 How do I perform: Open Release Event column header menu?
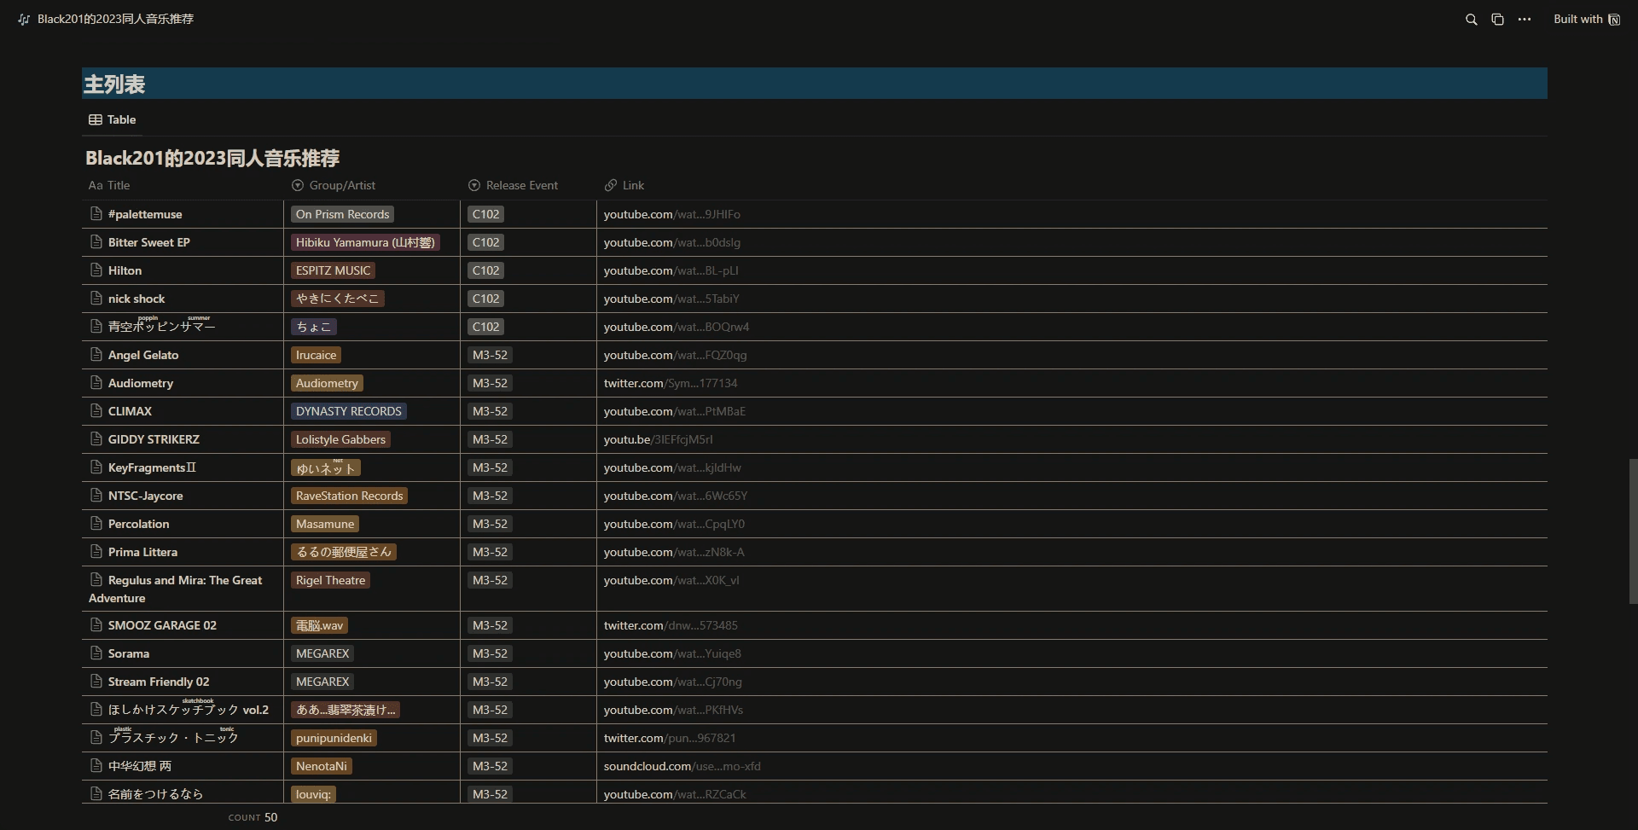pyautogui.click(x=520, y=185)
